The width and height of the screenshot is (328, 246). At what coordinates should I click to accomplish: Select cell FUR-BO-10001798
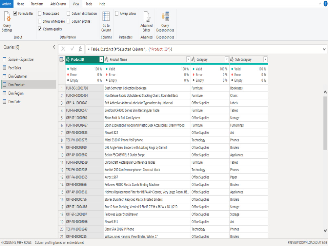coord(85,88)
